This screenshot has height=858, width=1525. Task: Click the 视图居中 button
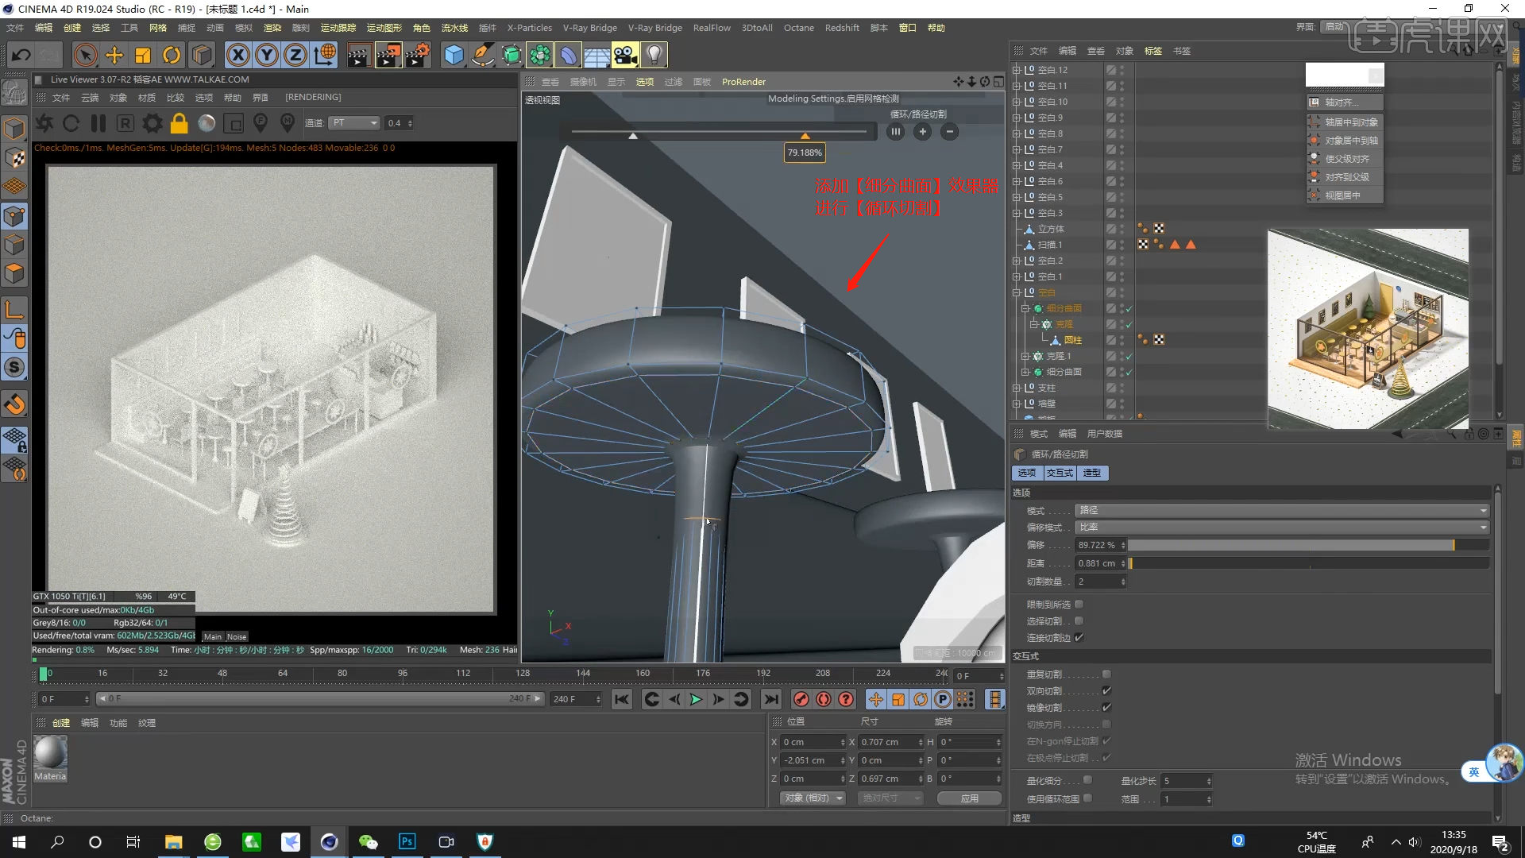(1345, 195)
